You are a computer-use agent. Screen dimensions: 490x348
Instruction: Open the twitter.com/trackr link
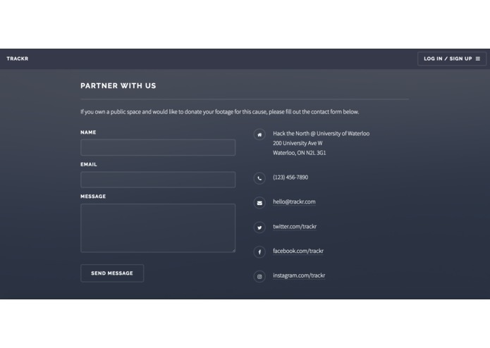[x=295, y=226]
